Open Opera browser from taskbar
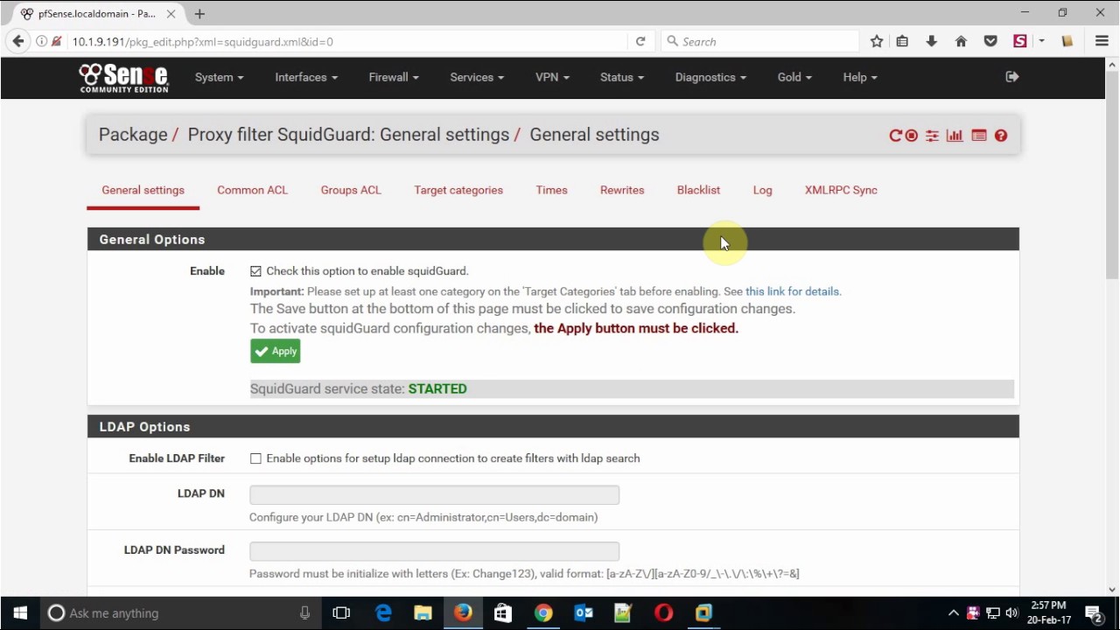 coord(663,612)
